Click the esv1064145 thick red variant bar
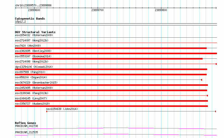Viewport: 224px width, 138px height. [111, 101]
